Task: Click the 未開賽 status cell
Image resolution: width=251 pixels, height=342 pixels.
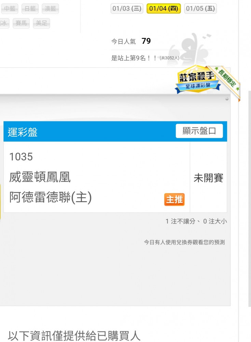Action: 209,177
